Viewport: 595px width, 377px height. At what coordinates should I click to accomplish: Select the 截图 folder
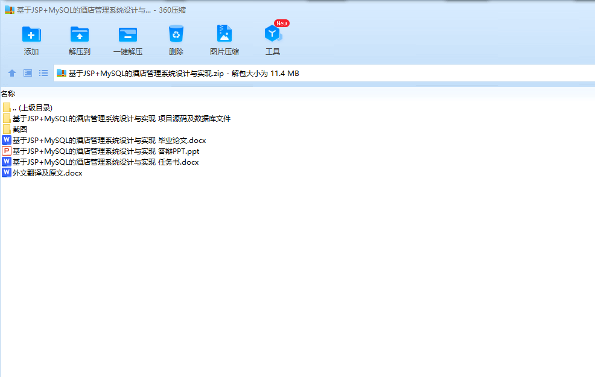point(15,129)
